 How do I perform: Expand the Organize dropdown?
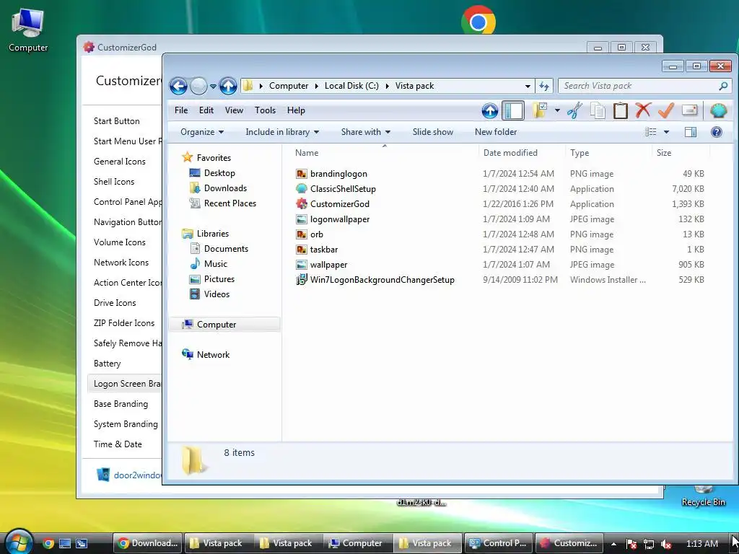tap(202, 132)
